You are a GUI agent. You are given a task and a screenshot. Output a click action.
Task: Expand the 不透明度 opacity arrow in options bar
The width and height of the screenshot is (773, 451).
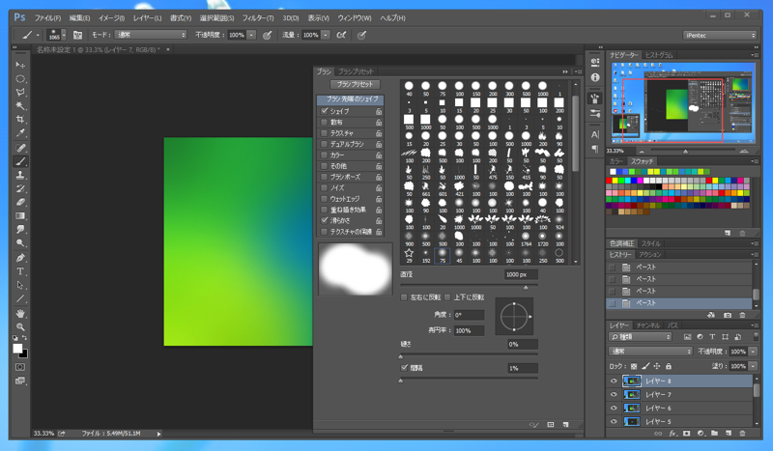[x=252, y=35]
